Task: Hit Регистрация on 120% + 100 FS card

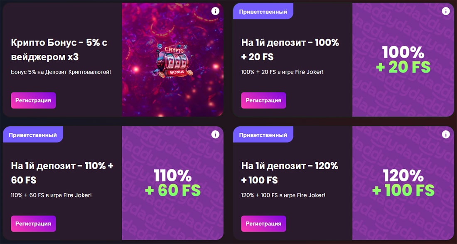Action: tap(263, 224)
